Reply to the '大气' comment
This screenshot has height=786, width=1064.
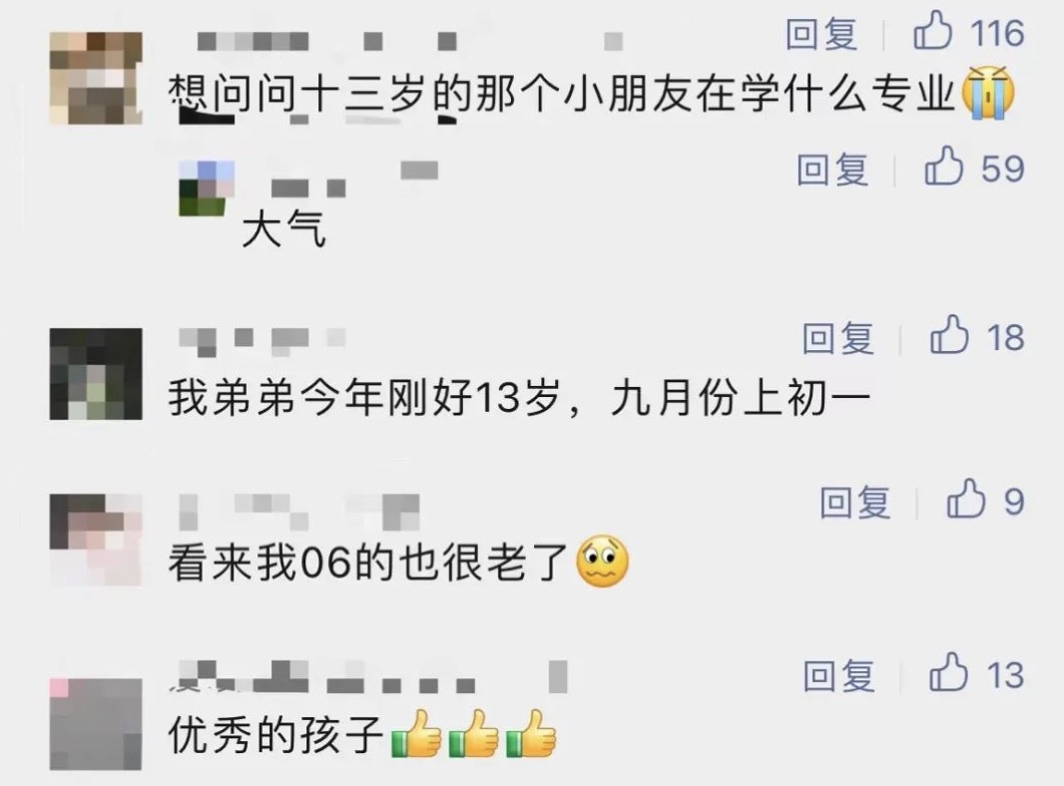click(x=832, y=169)
